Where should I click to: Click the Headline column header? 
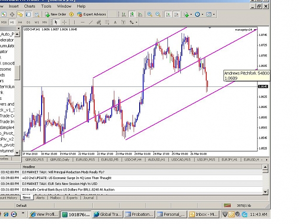pyautogui.click(x=142, y=167)
